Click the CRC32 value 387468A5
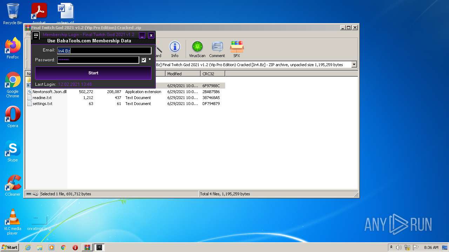The image size is (449, 252). click(211, 98)
